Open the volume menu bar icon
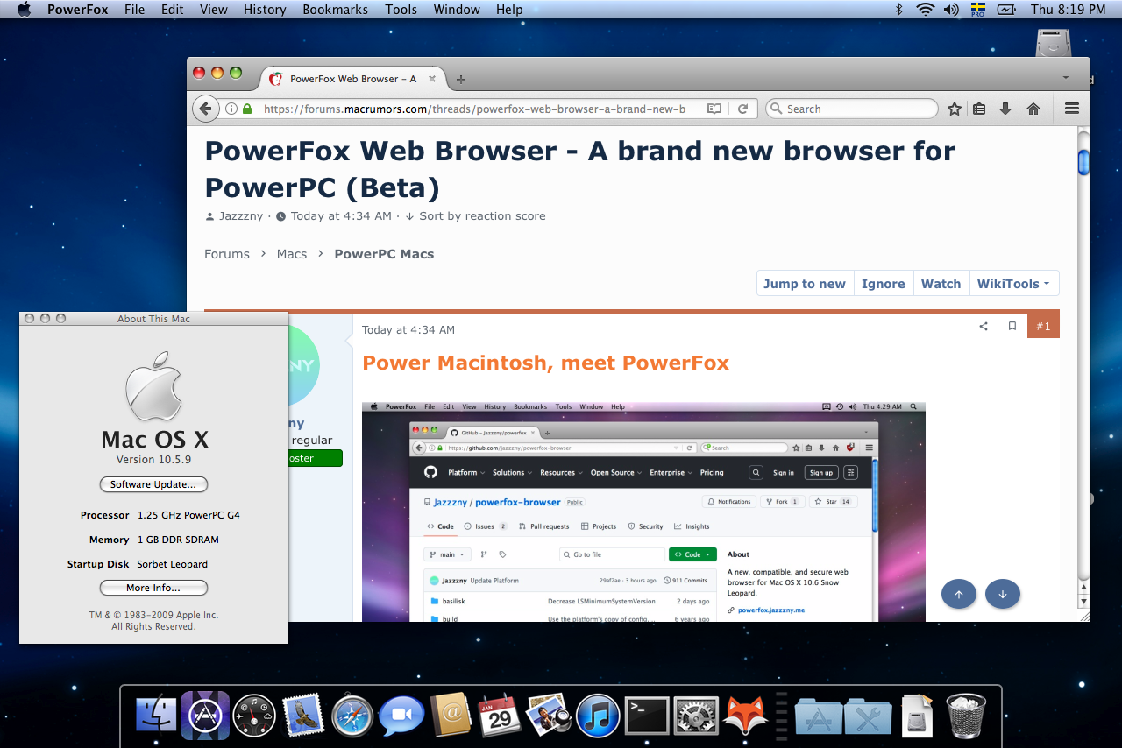Image resolution: width=1122 pixels, height=748 pixels. click(x=951, y=10)
